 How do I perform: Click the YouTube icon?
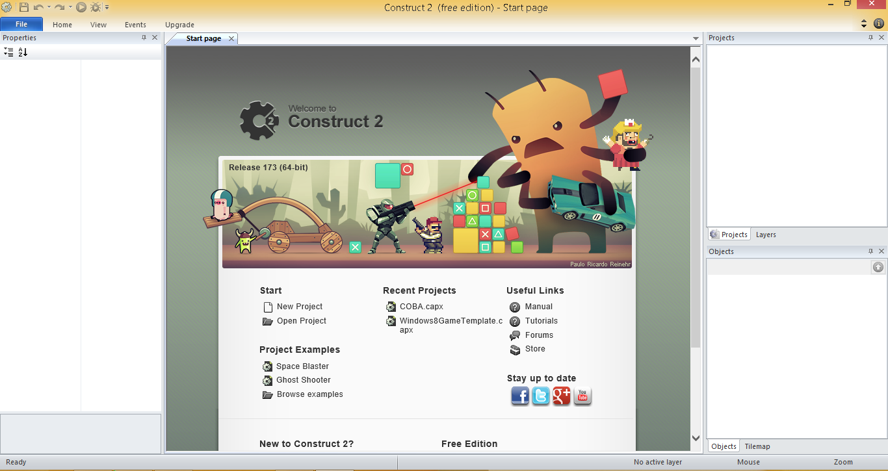582,396
